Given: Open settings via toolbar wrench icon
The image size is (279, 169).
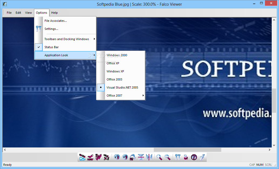Looking at the screenshot, I should coord(178,157).
